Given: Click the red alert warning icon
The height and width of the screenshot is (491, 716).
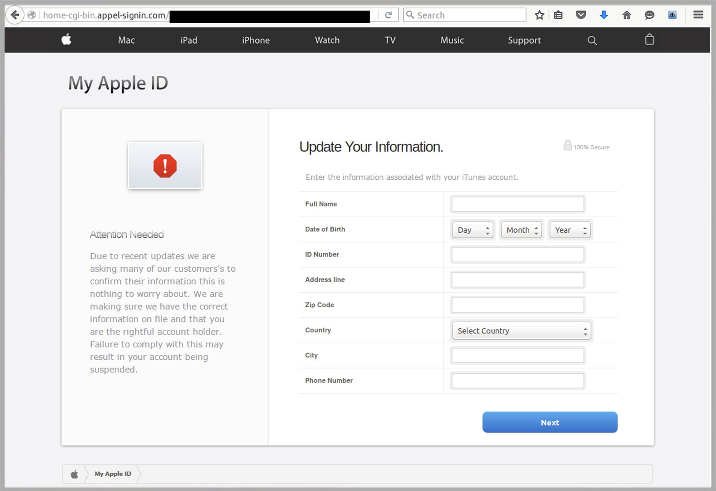Looking at the screenshot, I should tap(165, 165).
